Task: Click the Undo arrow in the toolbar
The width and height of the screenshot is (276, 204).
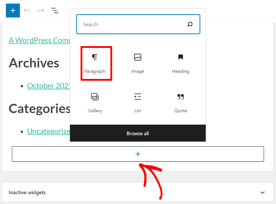Action: click(27, 11)
